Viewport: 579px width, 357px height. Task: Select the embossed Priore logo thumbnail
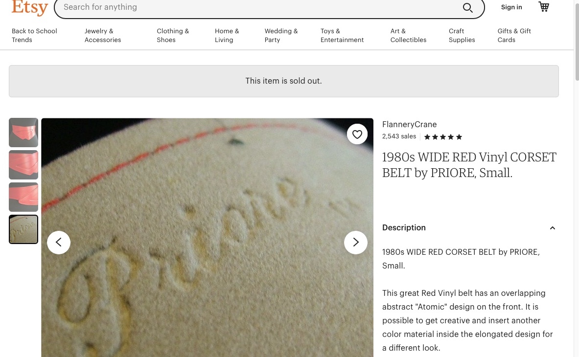click(23, 229)
